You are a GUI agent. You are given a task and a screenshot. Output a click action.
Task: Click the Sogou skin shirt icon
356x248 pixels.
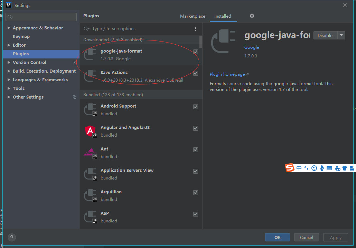[345, 168]
